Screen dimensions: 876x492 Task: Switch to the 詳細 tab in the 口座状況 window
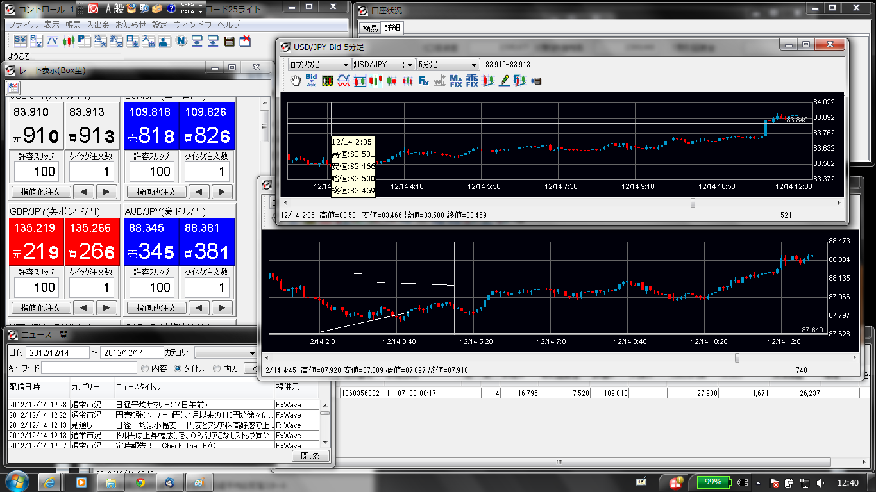click(392, 28)
